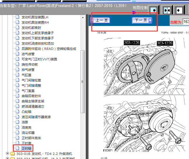Click the 下一页 next page button
Screen dimensions: 189x159
[x=142, y=20]
